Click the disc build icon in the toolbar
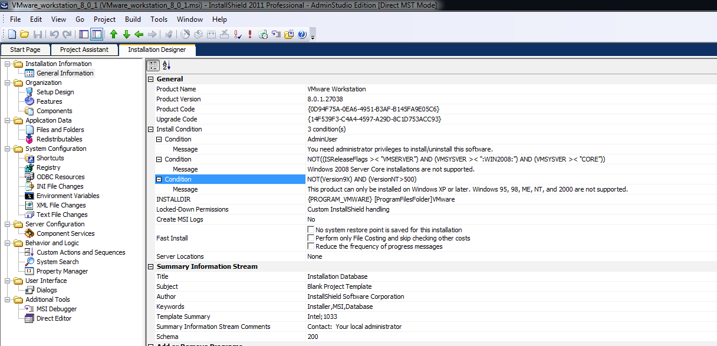Screen dimensions: 717x346 185,34
